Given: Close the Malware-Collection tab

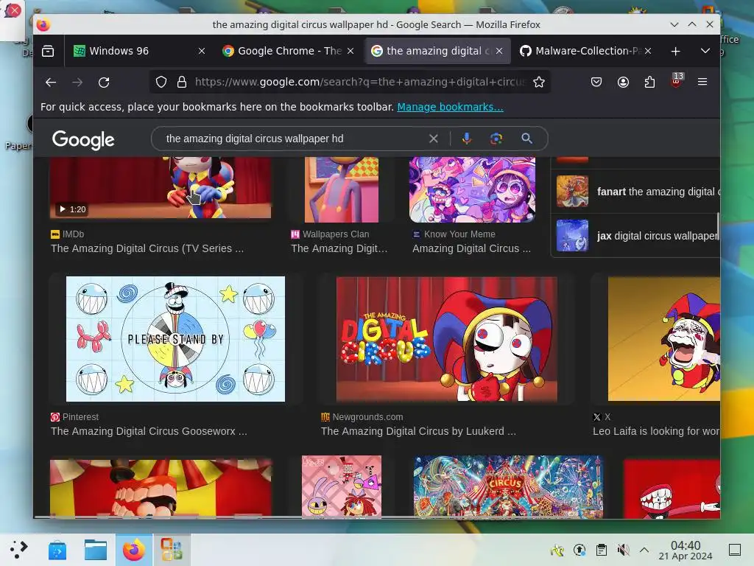Looking at the screenshot, I should 648,51.
